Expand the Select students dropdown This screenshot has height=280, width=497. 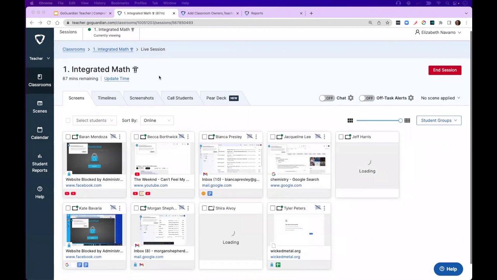94,121
